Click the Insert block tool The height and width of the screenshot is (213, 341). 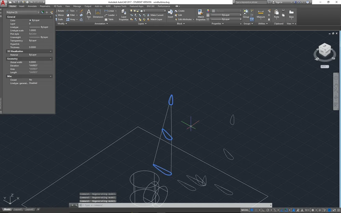coord(170,14)
